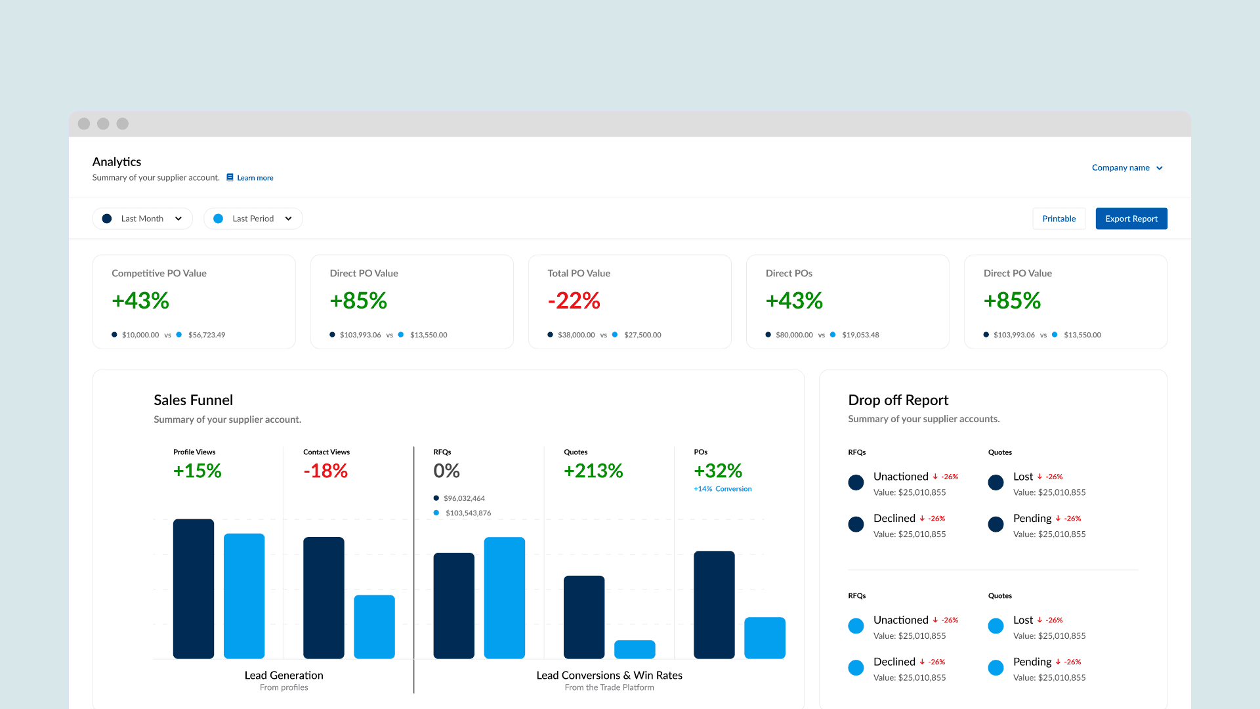Click the Lead Conversions & Win Rates label
The width and height of the screenshot is (1260, 709).
609,676
